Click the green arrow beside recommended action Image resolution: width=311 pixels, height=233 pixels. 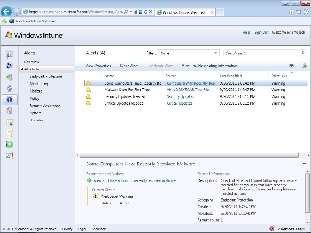coord(89,180)
